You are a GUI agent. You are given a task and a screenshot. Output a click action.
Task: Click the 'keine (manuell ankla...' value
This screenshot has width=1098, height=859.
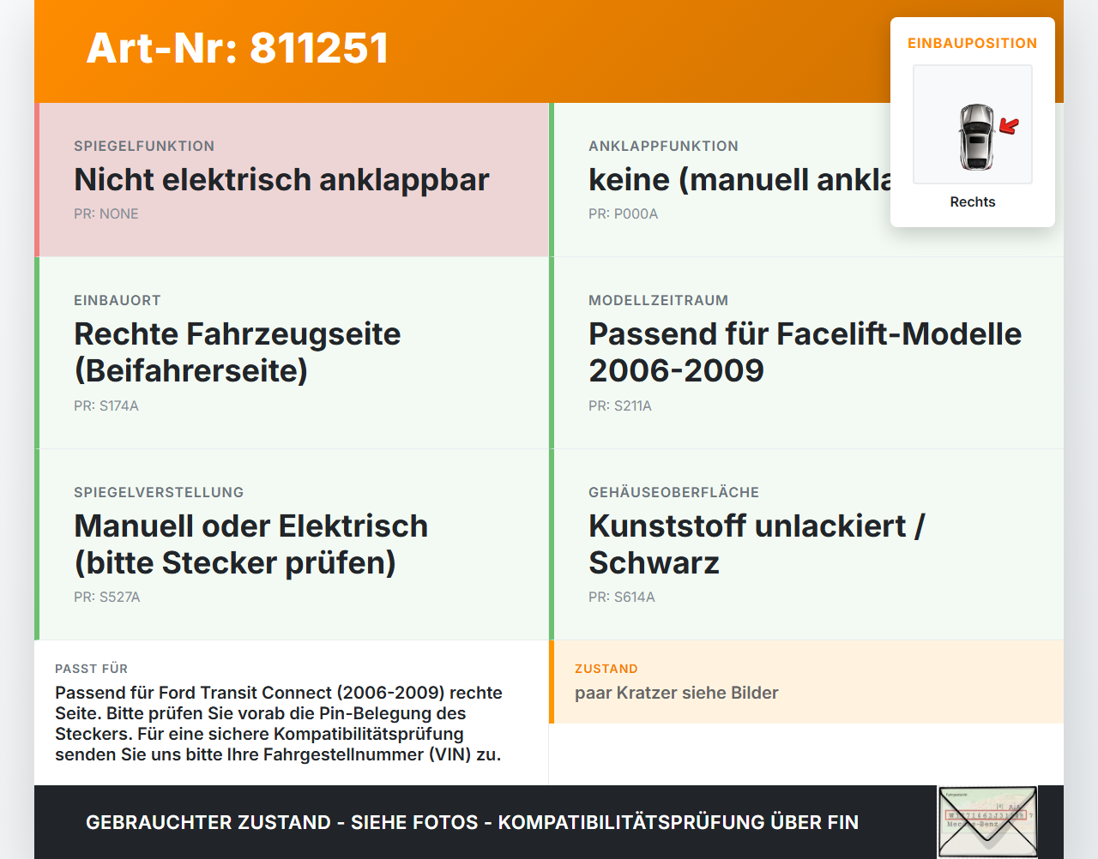click(x=739, y=180)
